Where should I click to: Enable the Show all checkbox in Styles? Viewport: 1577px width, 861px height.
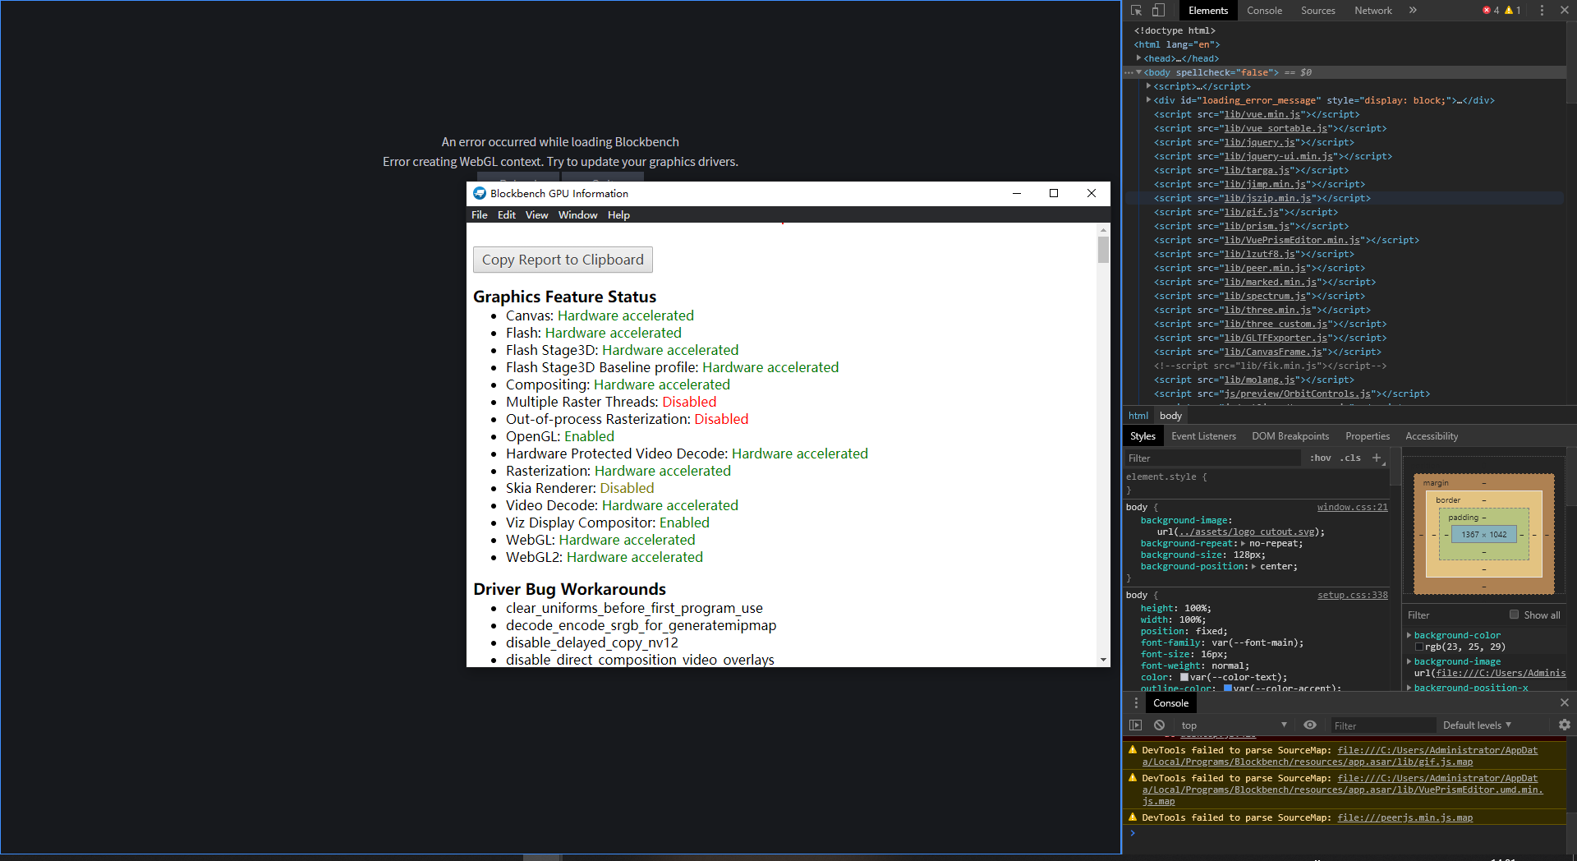[1514, 615]
